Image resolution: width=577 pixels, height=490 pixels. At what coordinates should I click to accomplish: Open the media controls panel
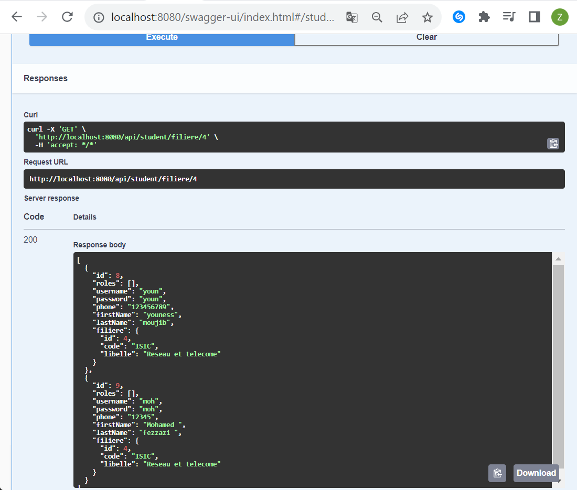508,17
